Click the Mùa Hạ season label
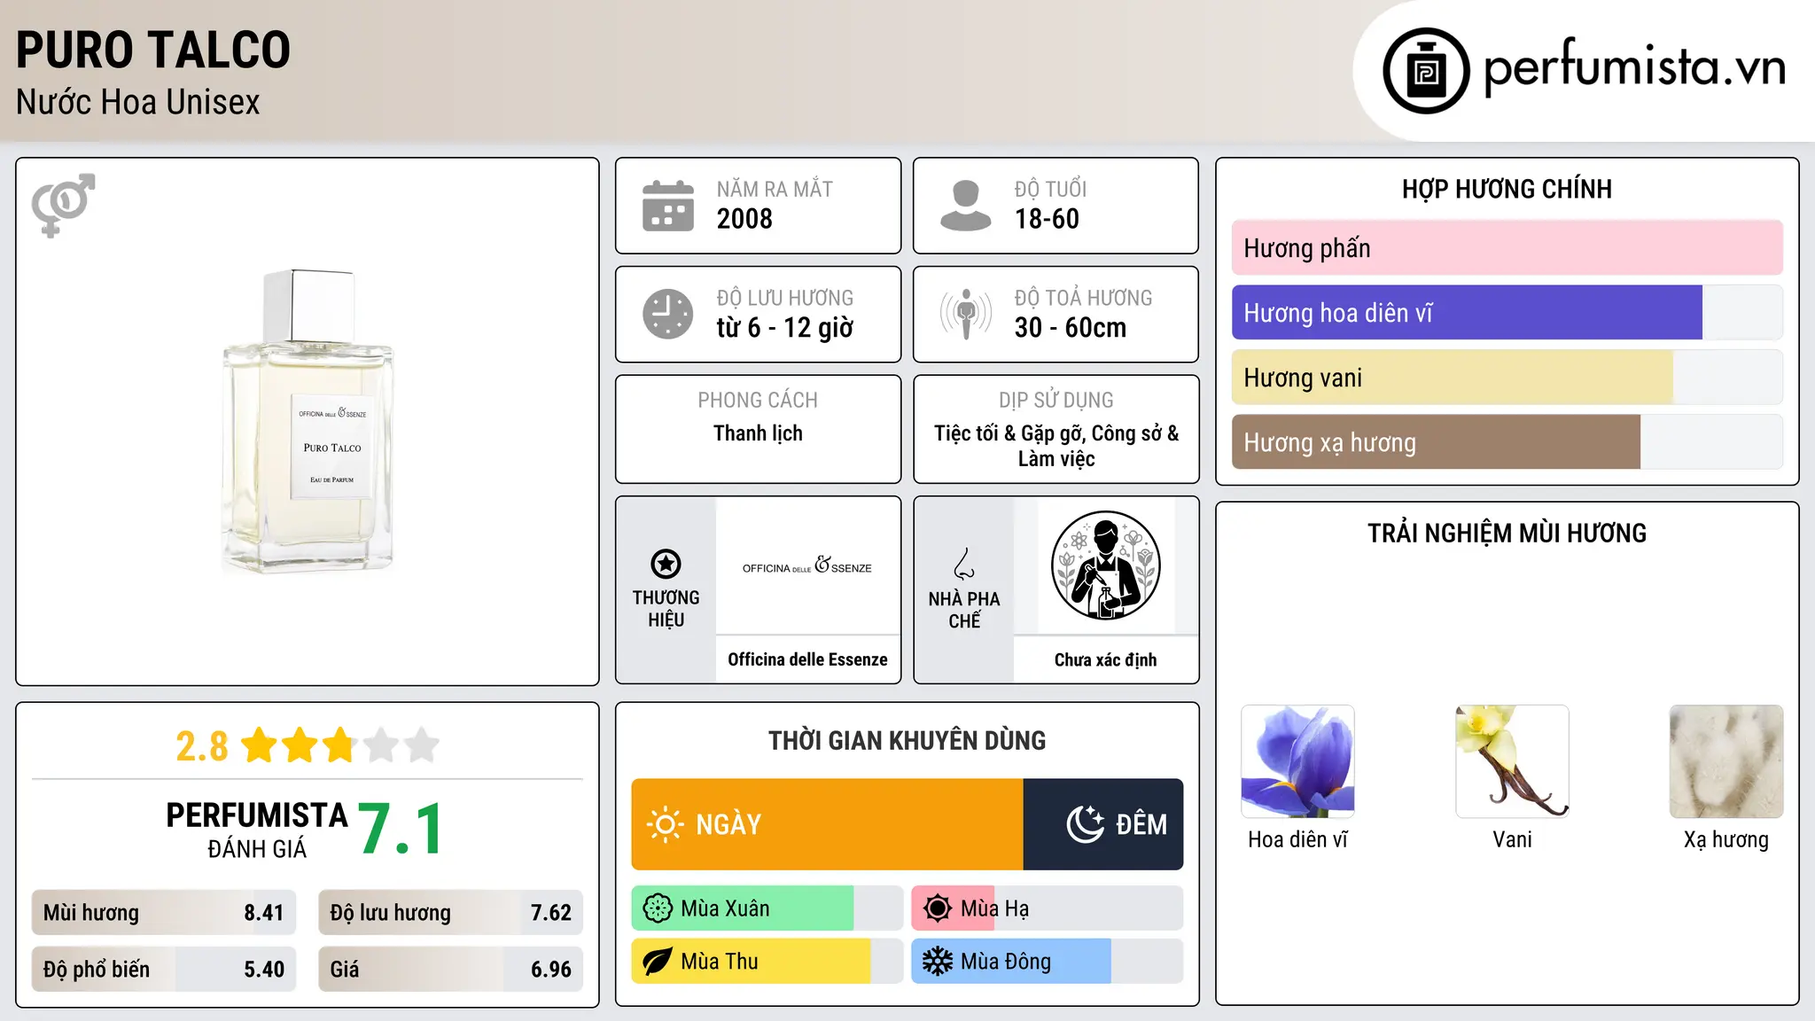1815x1021 pixels. click(994, 908)
